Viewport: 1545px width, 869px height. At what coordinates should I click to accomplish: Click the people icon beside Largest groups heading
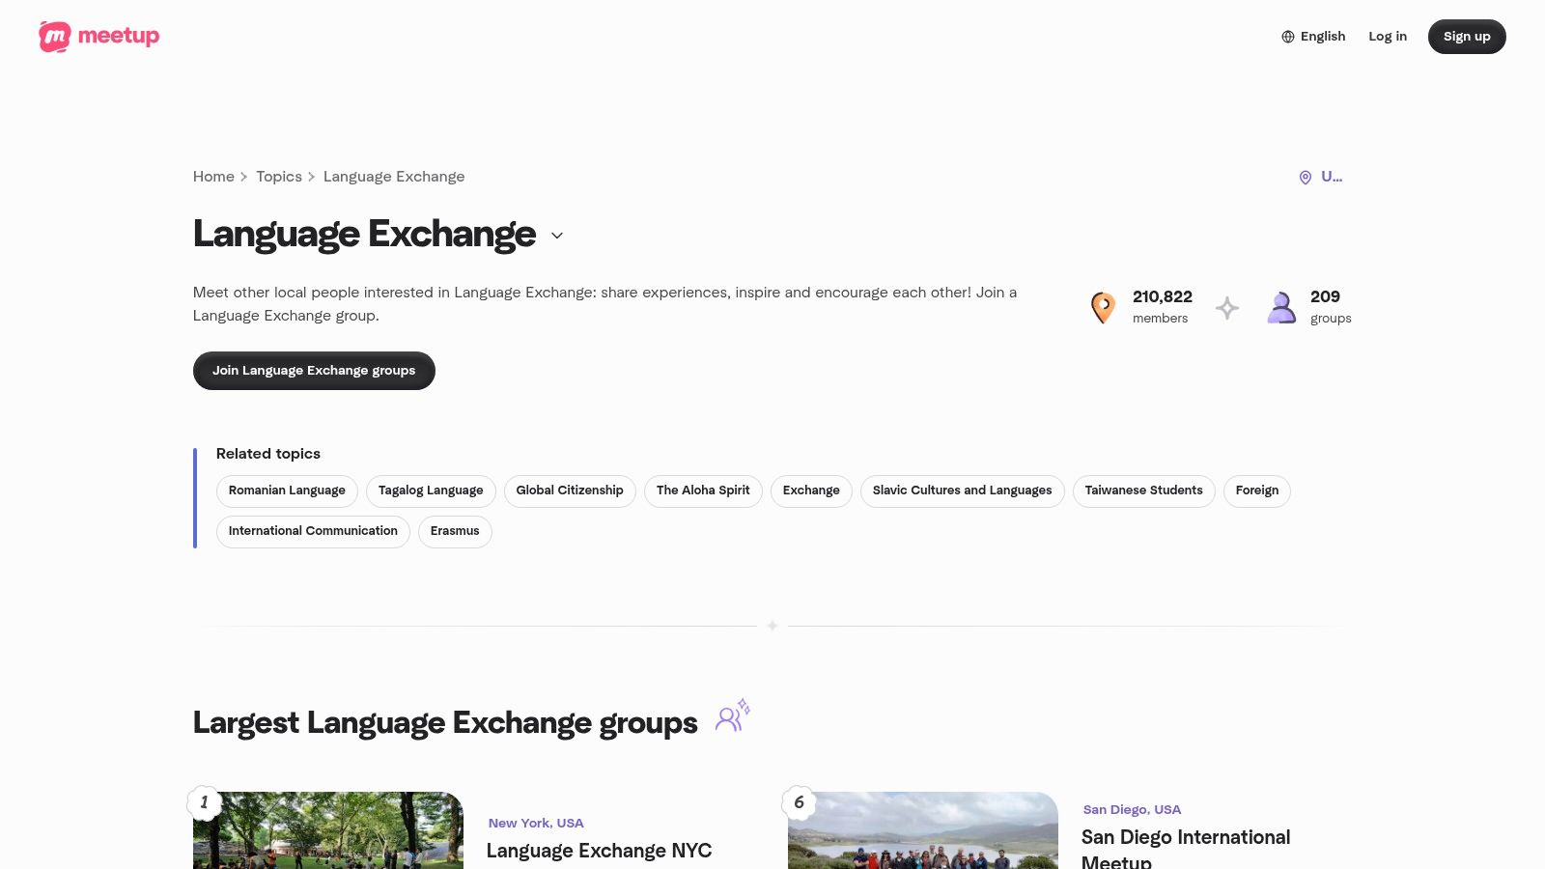point(731,716)
